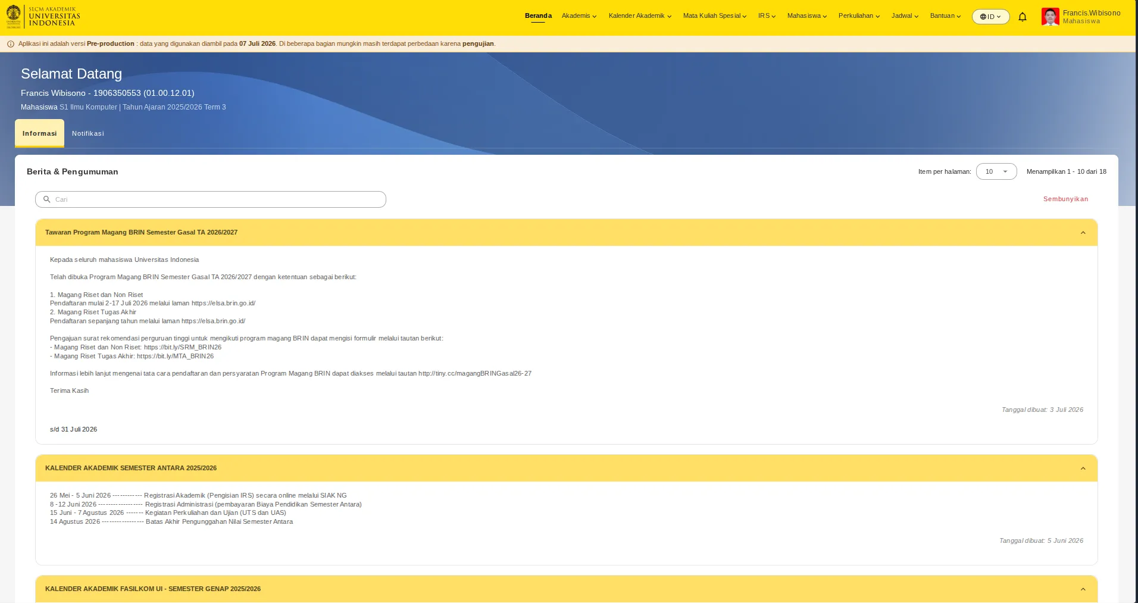Click 'Tanggal dibuat: 3 Juli 2026' text

click(1042, 410)
